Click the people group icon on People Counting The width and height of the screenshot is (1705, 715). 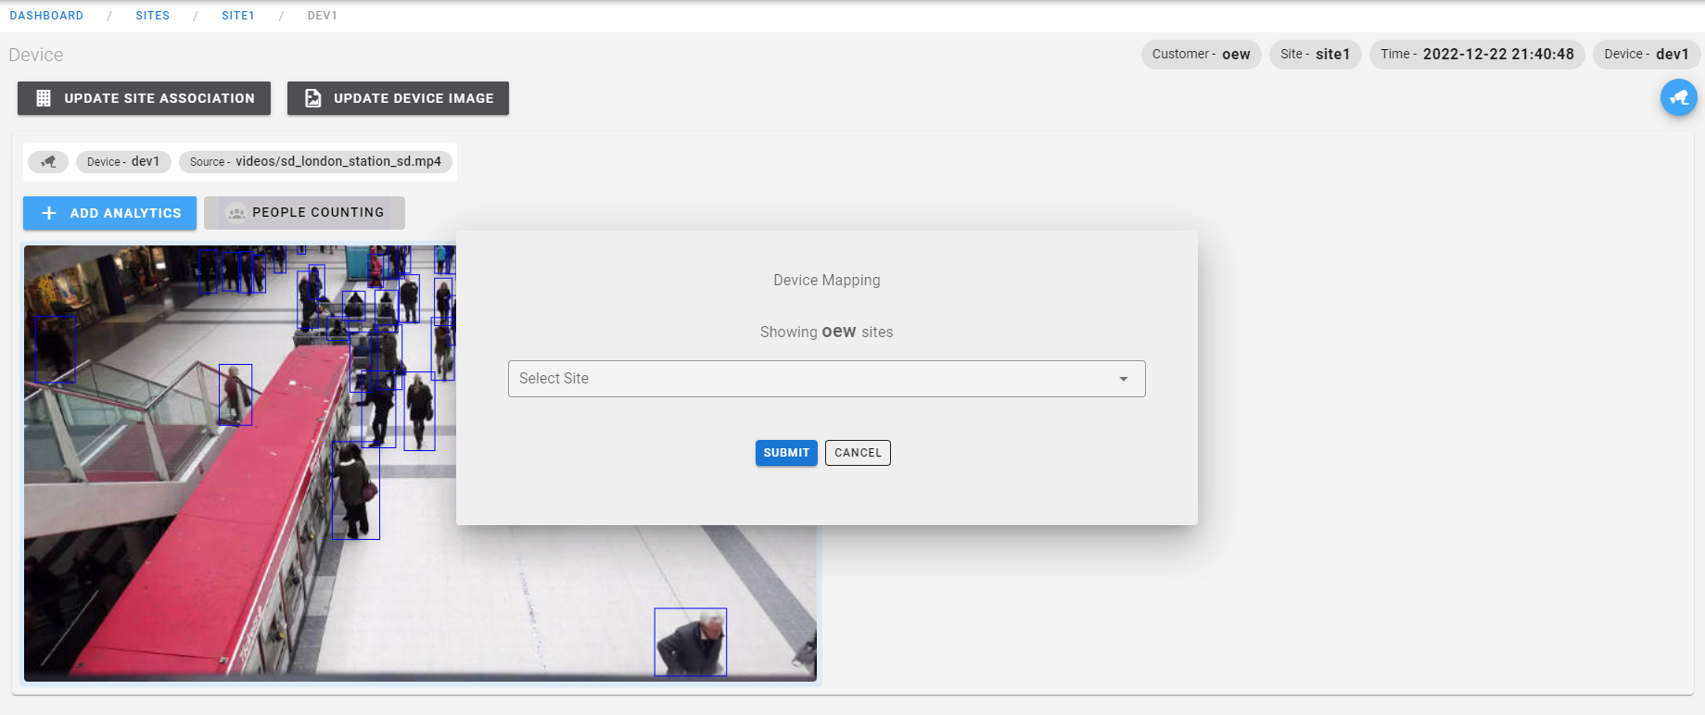236,213
